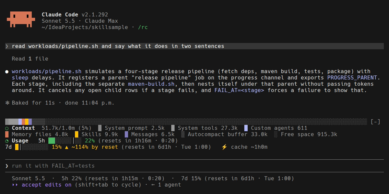
Task: Click the Sonnet 5.5 · Claude Max header line
Action: pos(80,21)
